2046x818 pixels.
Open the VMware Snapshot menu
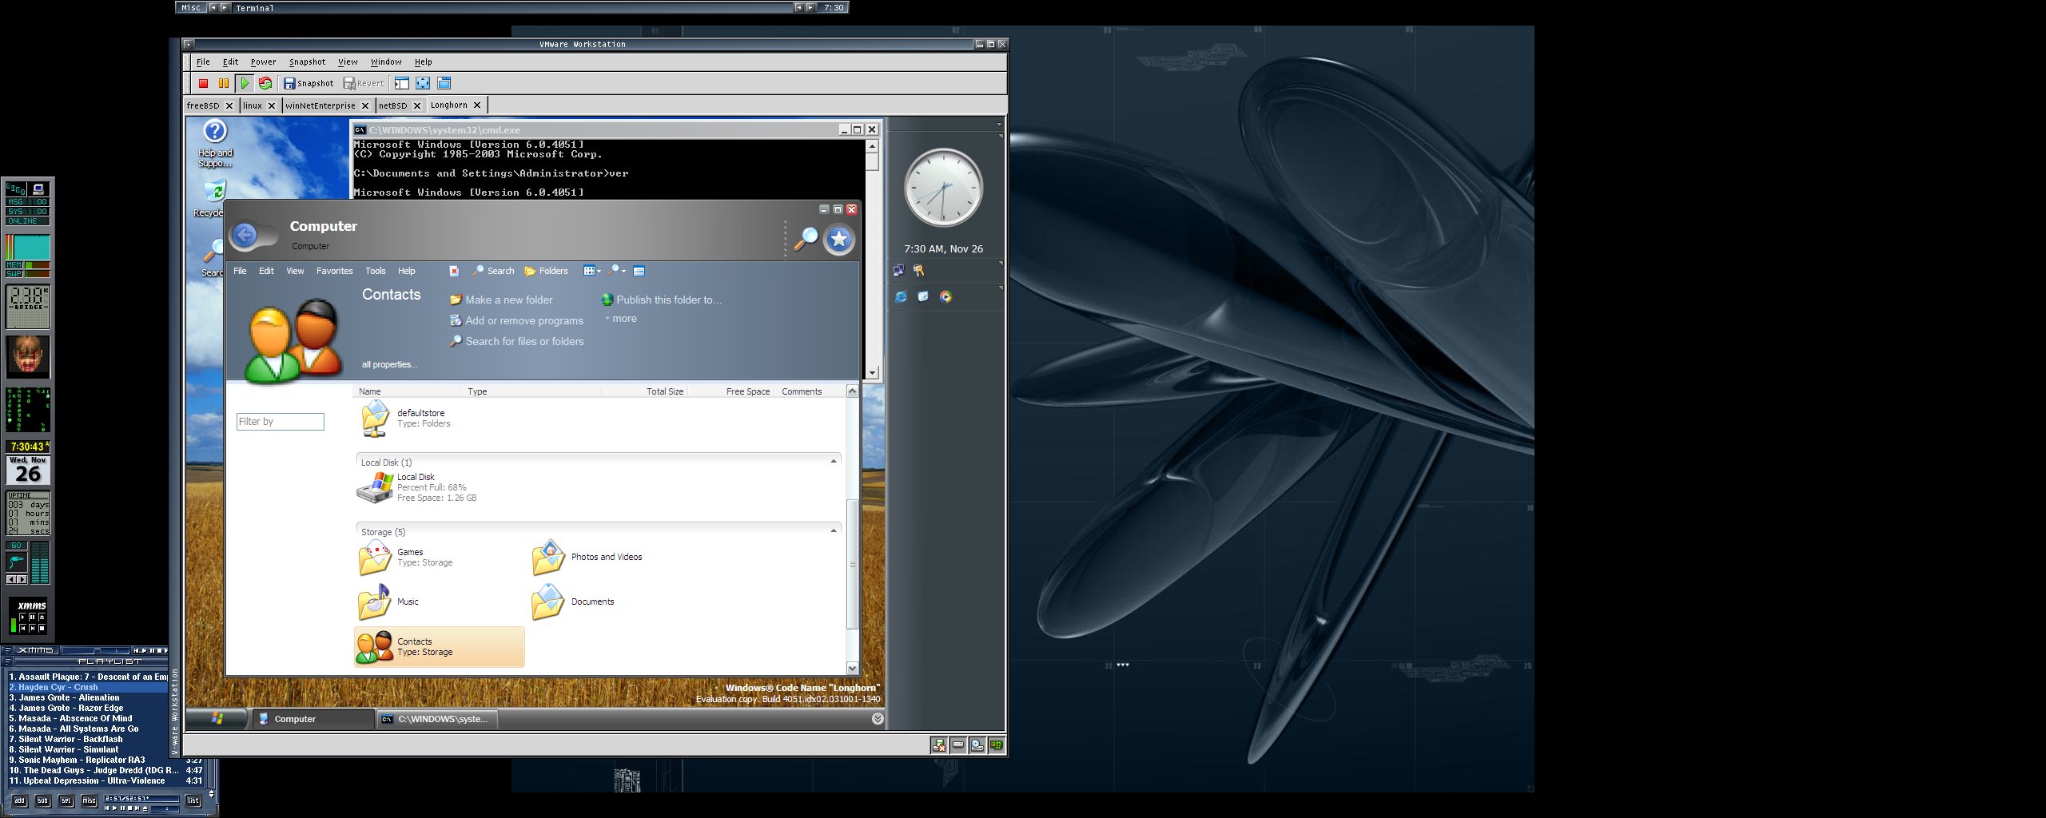[x=307, y=62]
